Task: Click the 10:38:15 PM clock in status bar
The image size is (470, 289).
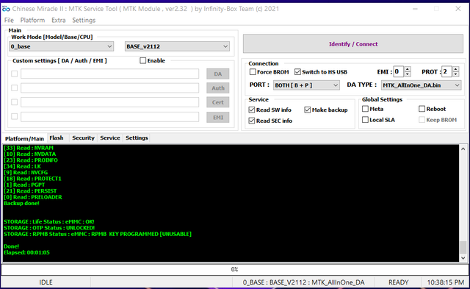Action: (446, 282)
